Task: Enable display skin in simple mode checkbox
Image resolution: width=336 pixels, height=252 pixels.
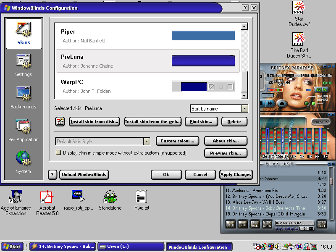Action: [59, 153]
